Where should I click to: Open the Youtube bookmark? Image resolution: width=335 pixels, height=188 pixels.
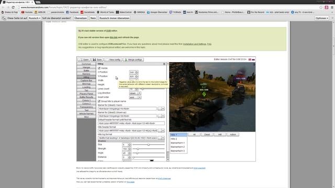click(x=27, y=13)
